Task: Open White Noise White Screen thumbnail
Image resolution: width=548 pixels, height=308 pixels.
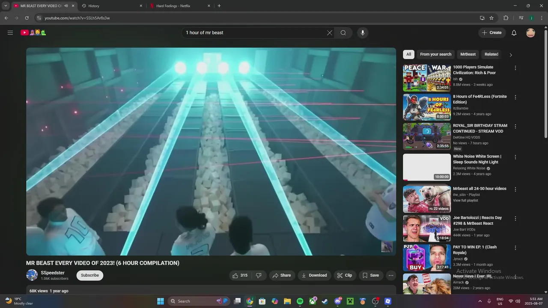Action: pos(427,167)
